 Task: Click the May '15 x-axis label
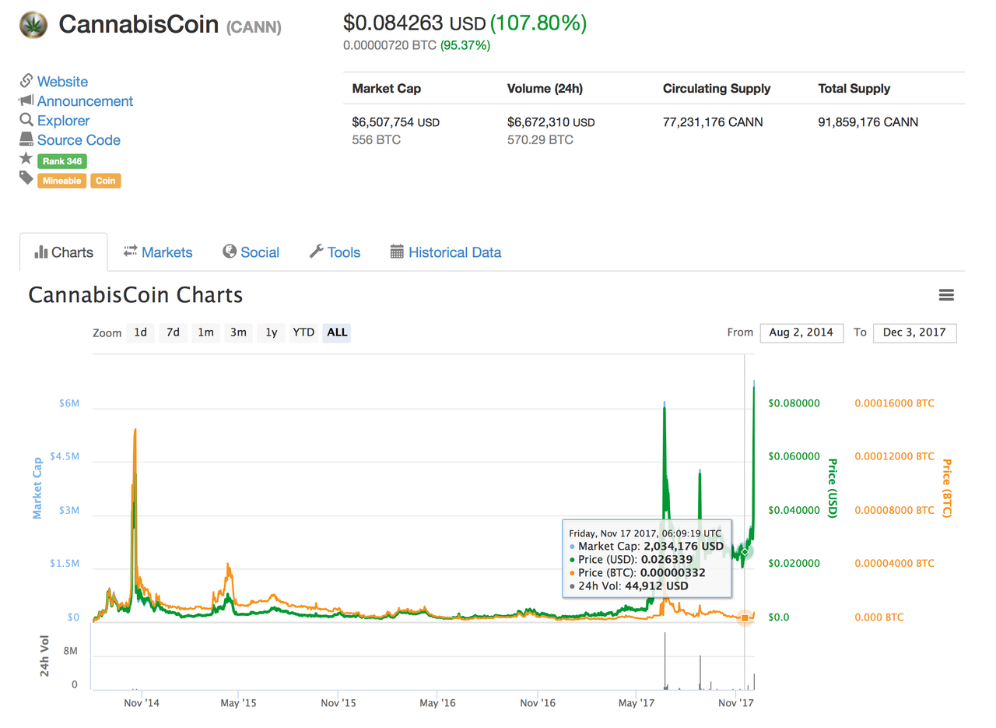tap(239, 703)
